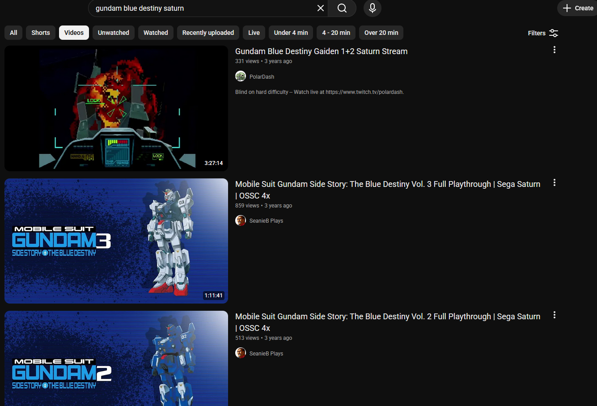Select the All filter chip
This screenshot has width=597, height=406.
[13, 33]
